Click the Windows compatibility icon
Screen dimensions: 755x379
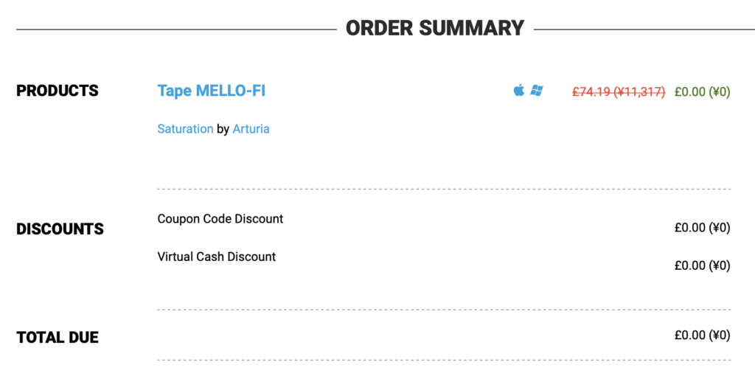point(537,90)
